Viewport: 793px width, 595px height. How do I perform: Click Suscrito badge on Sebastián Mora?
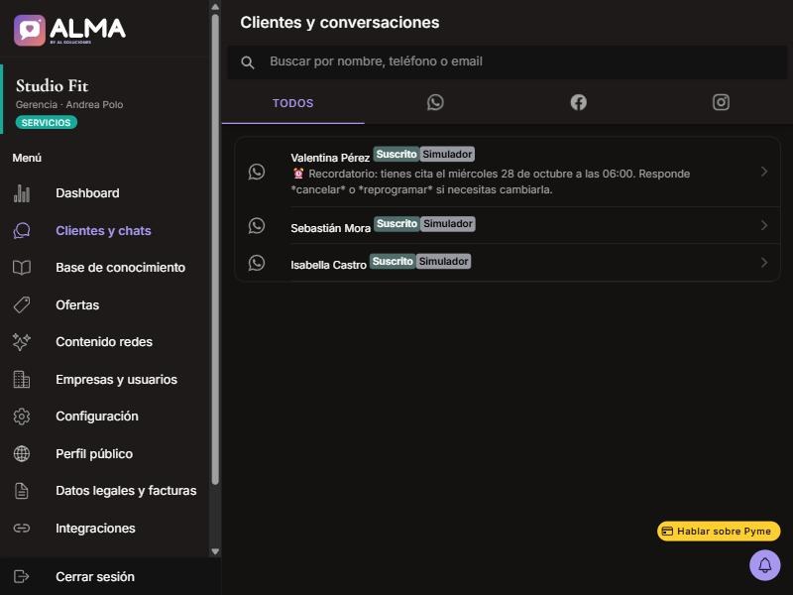397,224
